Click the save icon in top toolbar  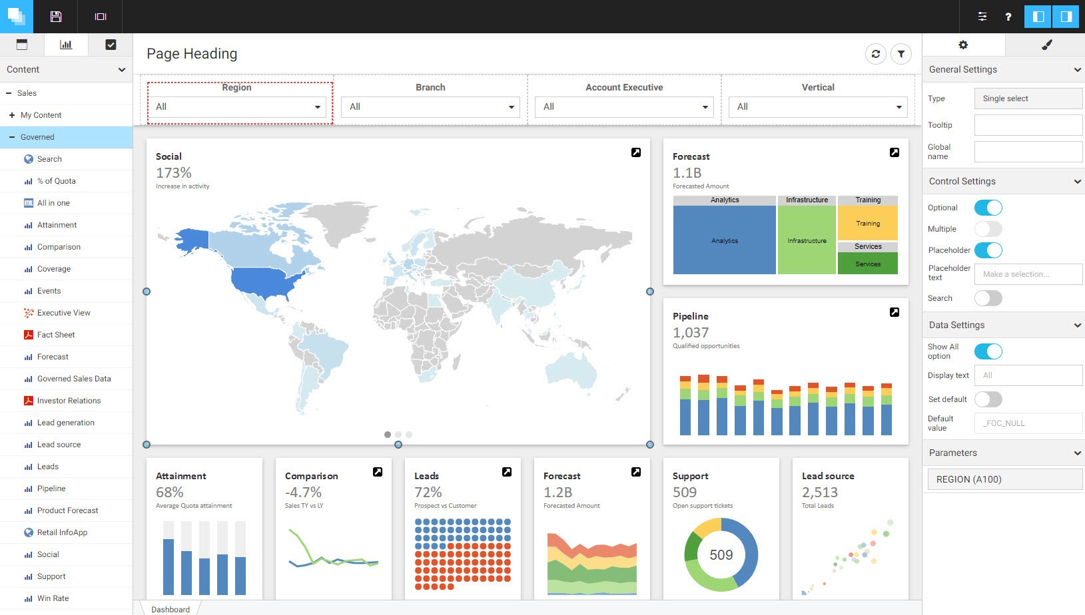[56, 17]
